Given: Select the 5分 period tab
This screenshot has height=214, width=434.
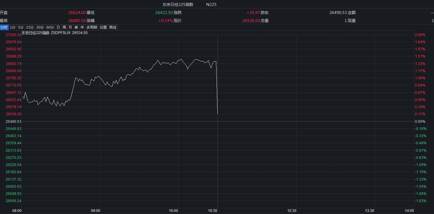Looking at the screenshot, I should [21, 27].
